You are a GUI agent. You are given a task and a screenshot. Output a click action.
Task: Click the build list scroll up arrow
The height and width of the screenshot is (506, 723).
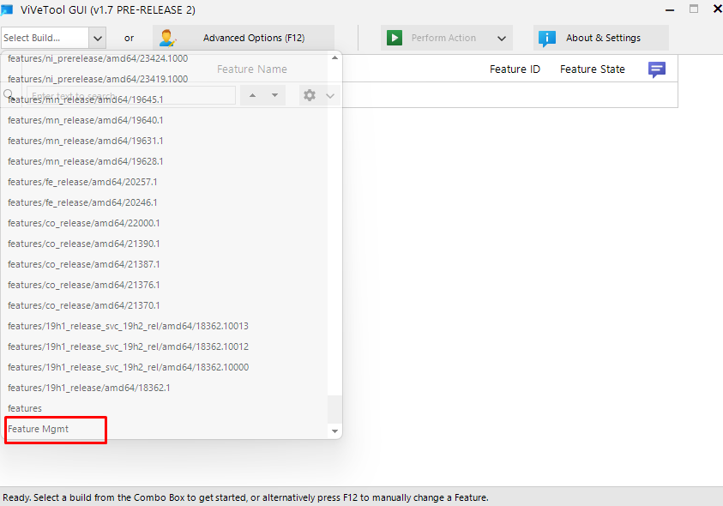334,58
